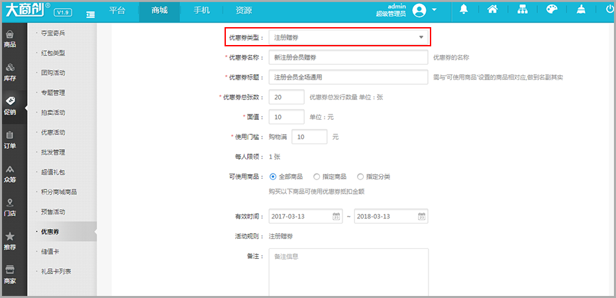Open the end date calendar icon

(421, 217)
